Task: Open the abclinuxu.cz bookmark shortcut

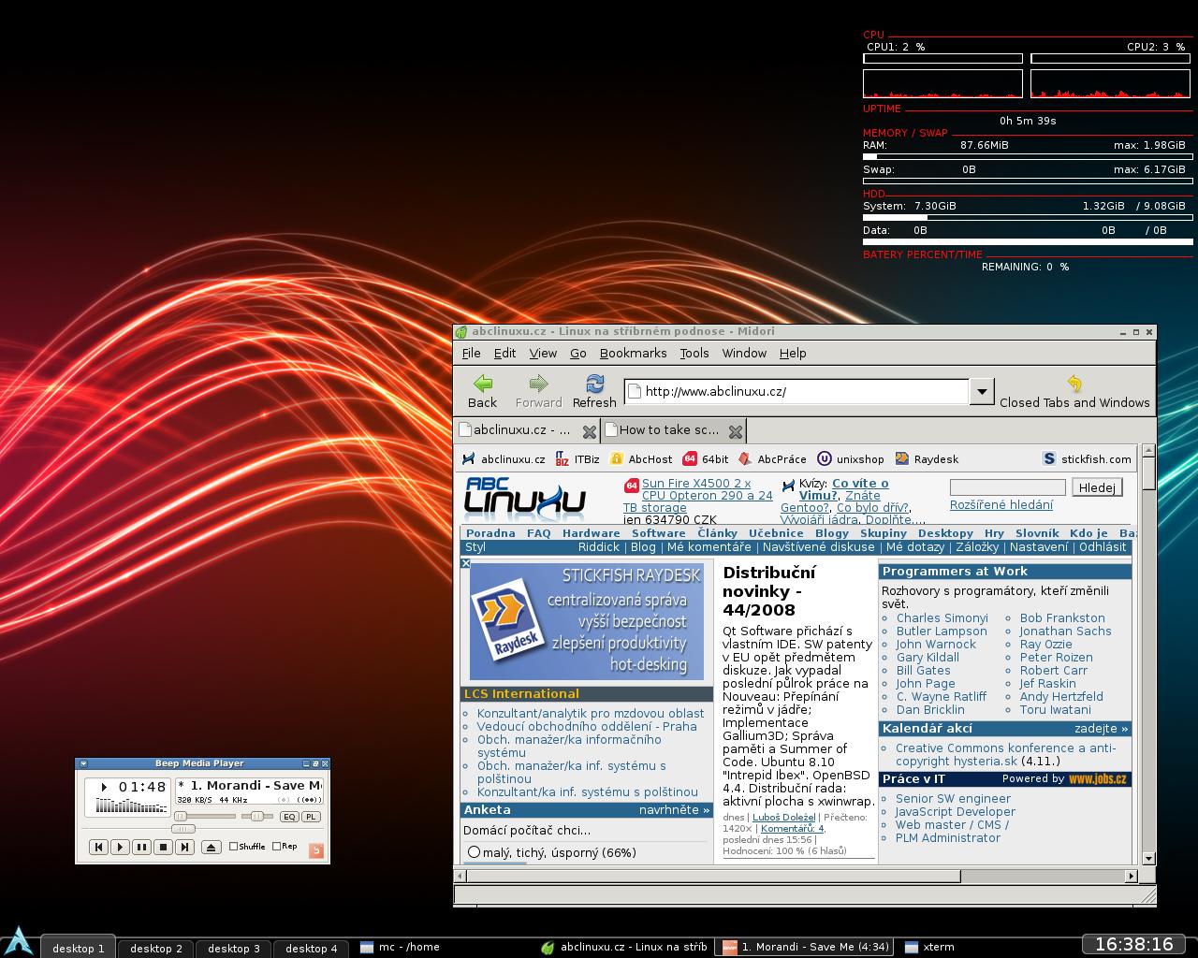Action: [504, 459]
